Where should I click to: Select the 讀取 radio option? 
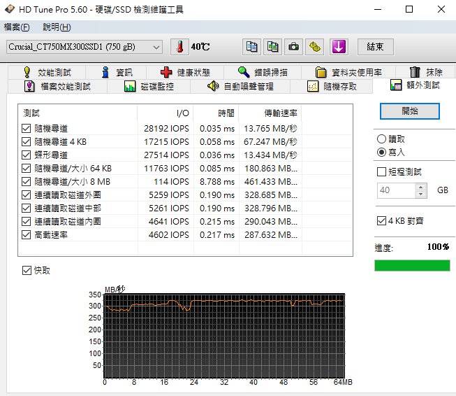click(x=381, y=139)
